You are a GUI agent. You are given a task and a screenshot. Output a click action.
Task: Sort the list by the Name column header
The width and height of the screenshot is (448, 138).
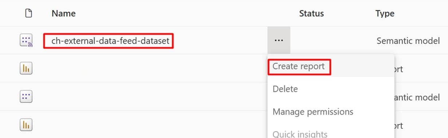point(64,13)
